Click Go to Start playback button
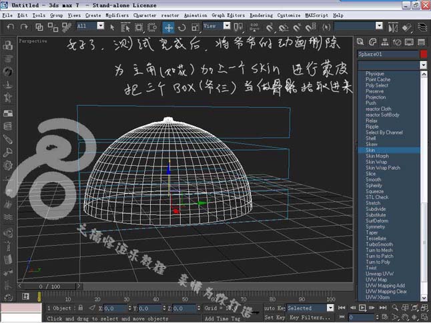The height and width of the screenshot is (323, 431). click(x=342, y=308)
